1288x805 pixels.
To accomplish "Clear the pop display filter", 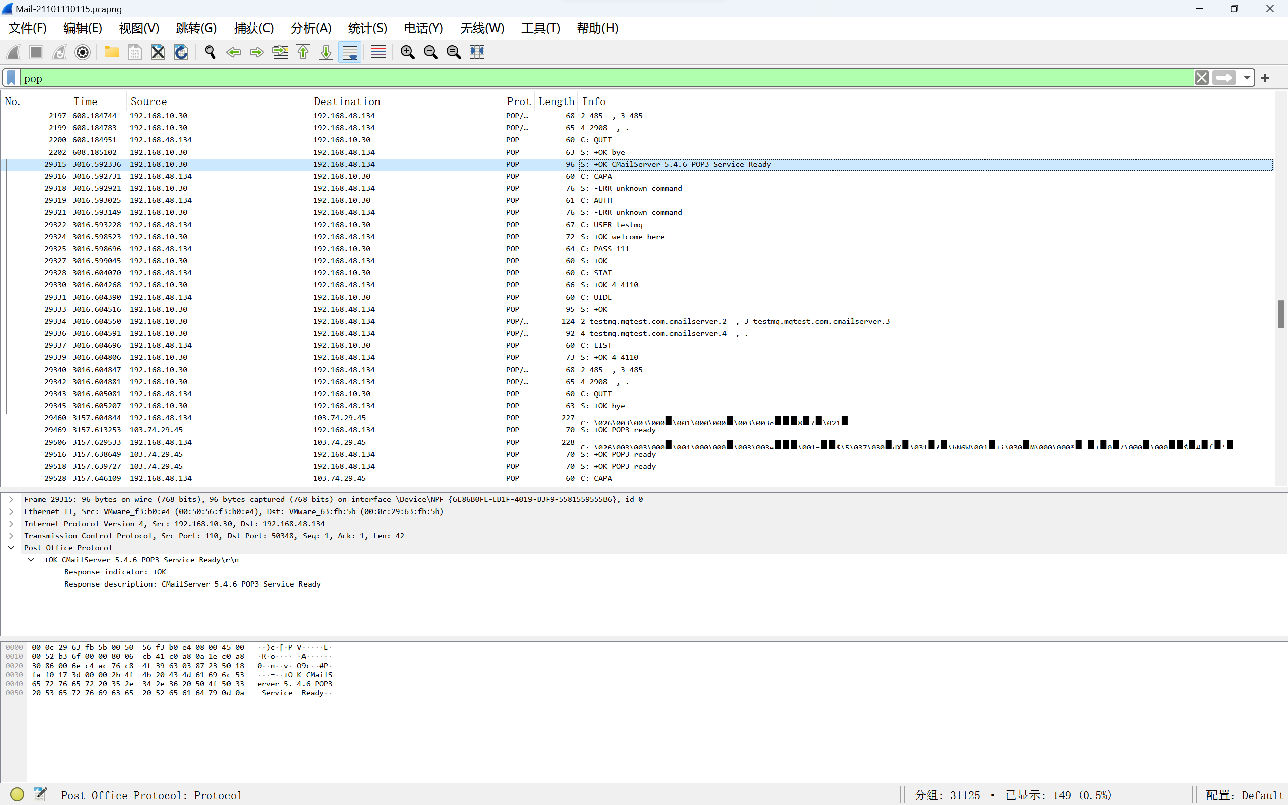I will click(1201, 78).
